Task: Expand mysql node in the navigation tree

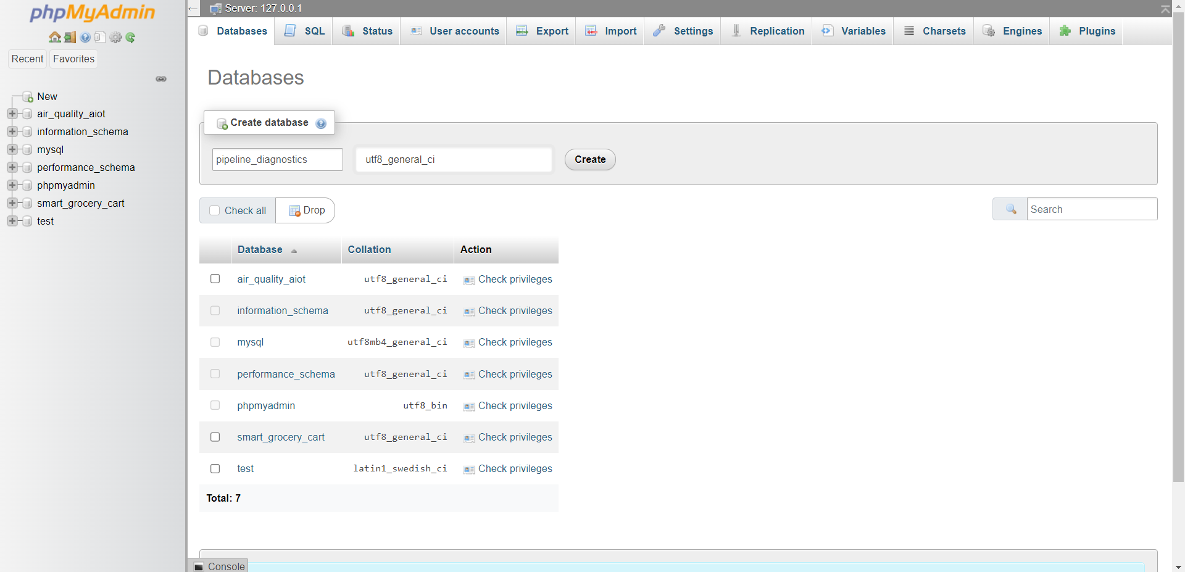Action: pyautogui.click(x=12, y=150)
